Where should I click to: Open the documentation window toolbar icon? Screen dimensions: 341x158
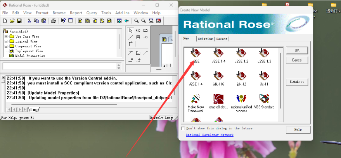point(71,21)
